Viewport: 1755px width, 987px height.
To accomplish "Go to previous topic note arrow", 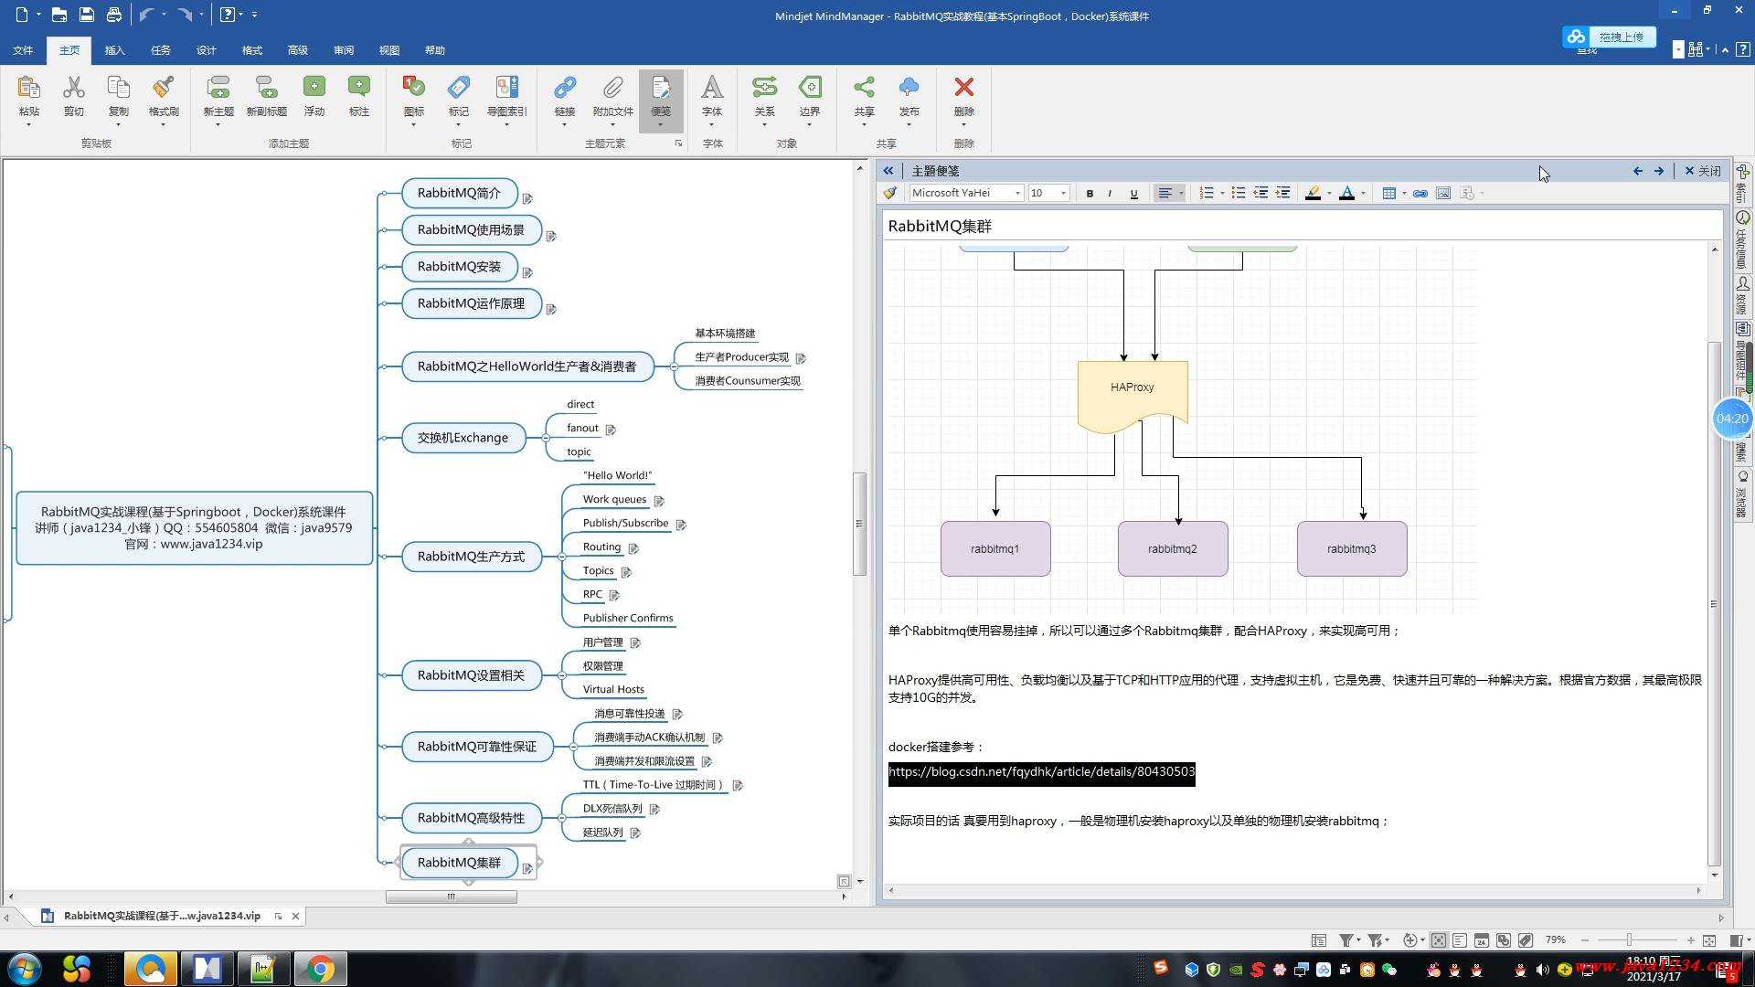I will tap(1638, 171).
